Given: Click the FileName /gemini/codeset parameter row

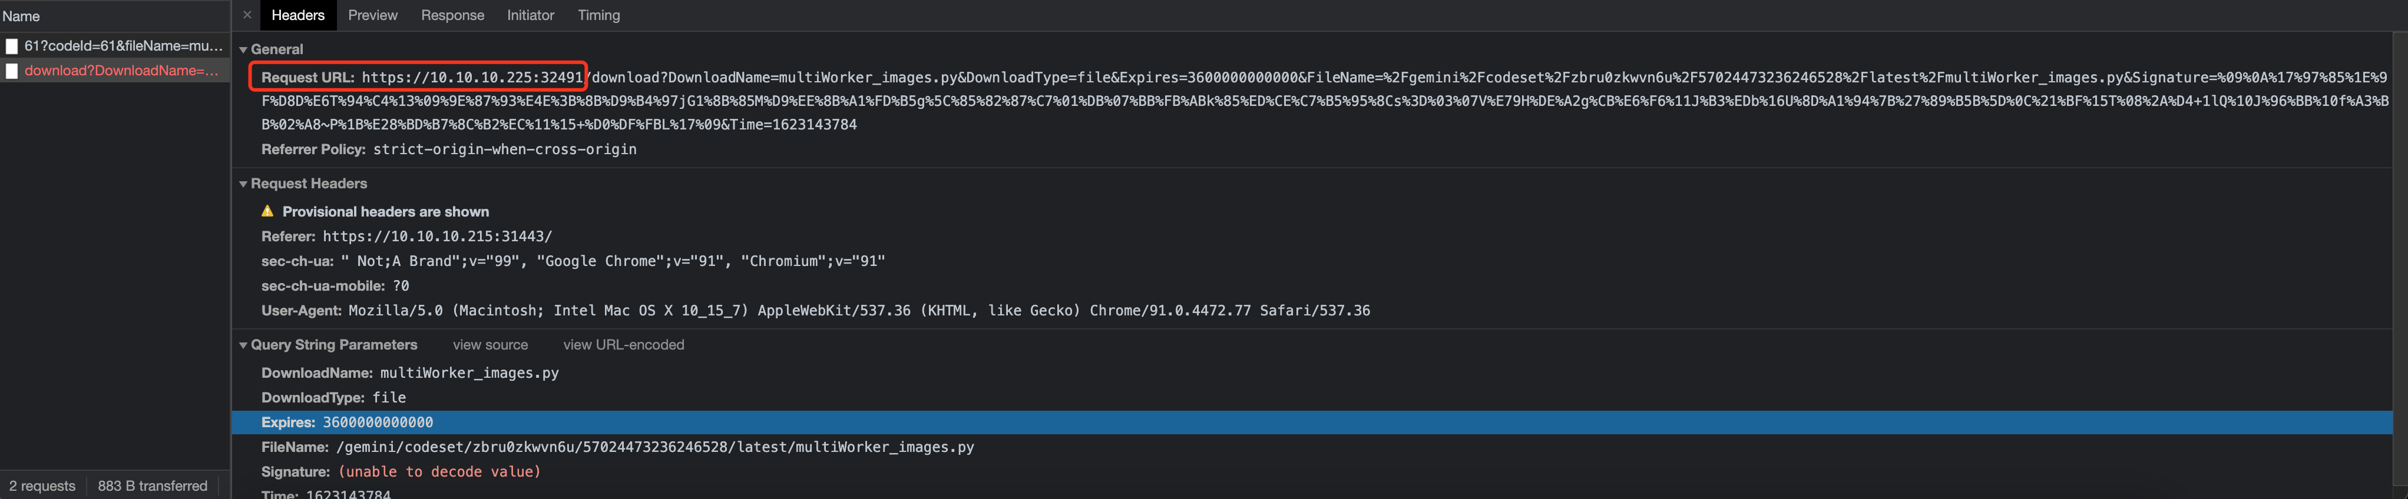Looking at the screenshot, I should point(617,448).
